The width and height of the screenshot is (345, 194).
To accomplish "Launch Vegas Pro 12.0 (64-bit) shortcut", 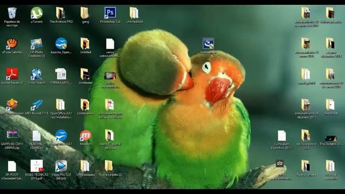I will 61,166.
